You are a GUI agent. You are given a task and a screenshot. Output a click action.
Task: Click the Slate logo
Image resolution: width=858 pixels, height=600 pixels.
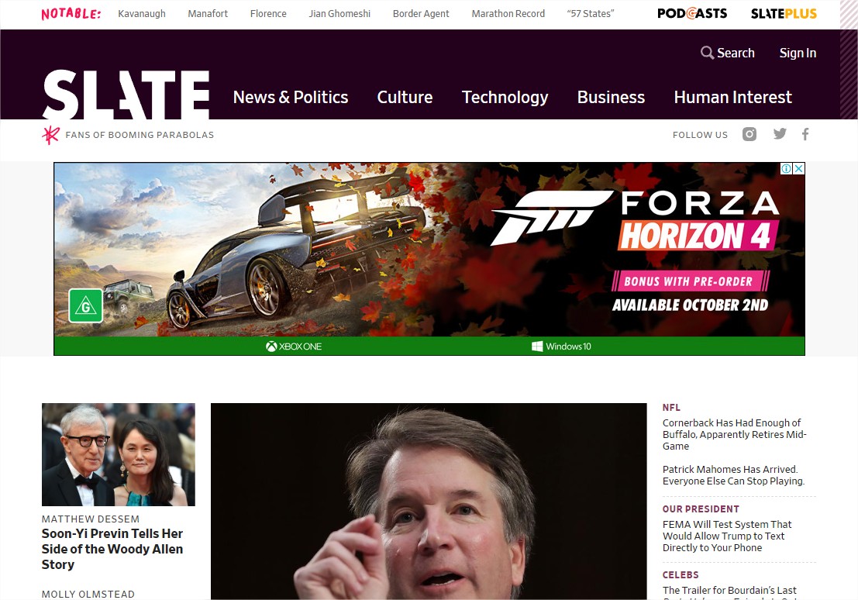126,94
